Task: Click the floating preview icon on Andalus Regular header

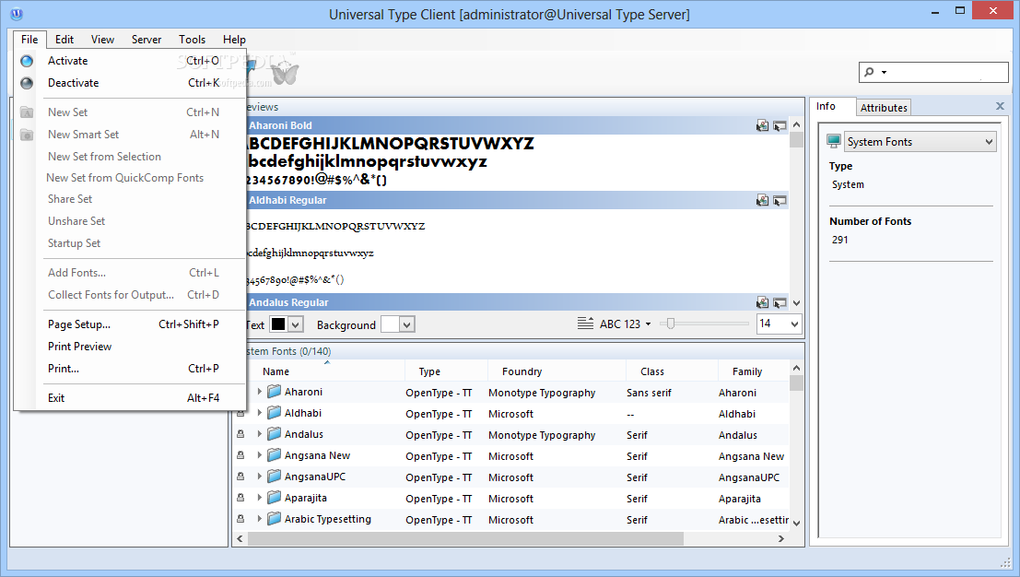Action: (x=780, y=302)
